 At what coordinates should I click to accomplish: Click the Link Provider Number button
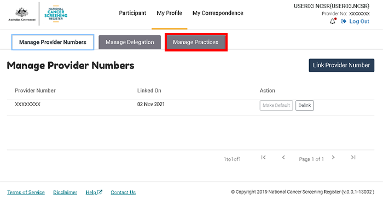coord(341,65)
